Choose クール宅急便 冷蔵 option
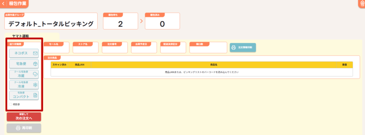The image size is (365, 135). [24, 74]
